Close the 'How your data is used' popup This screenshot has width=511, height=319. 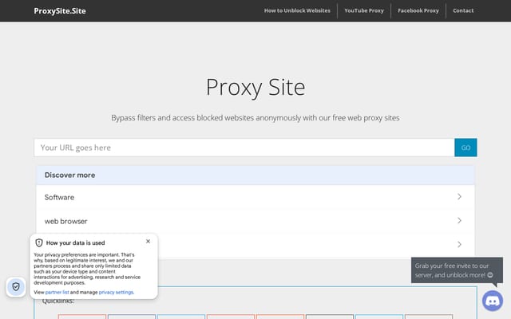pyautogui.click(x=148, y=241)
